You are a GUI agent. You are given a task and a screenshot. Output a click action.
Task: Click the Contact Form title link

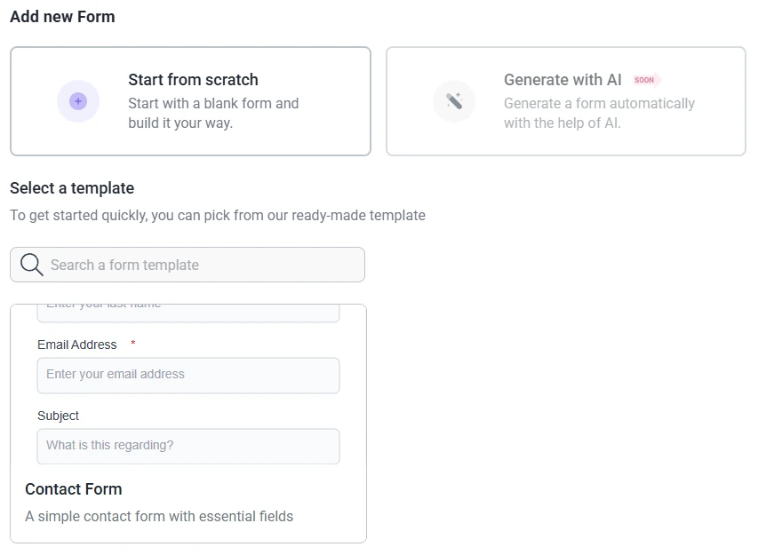tap(74, 489)
